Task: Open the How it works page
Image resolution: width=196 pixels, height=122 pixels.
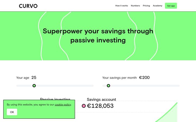Action: coord(121,6)
